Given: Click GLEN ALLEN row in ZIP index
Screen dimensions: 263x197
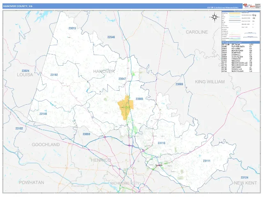Looking at the screenshot, I should click(x=237, y=57).
